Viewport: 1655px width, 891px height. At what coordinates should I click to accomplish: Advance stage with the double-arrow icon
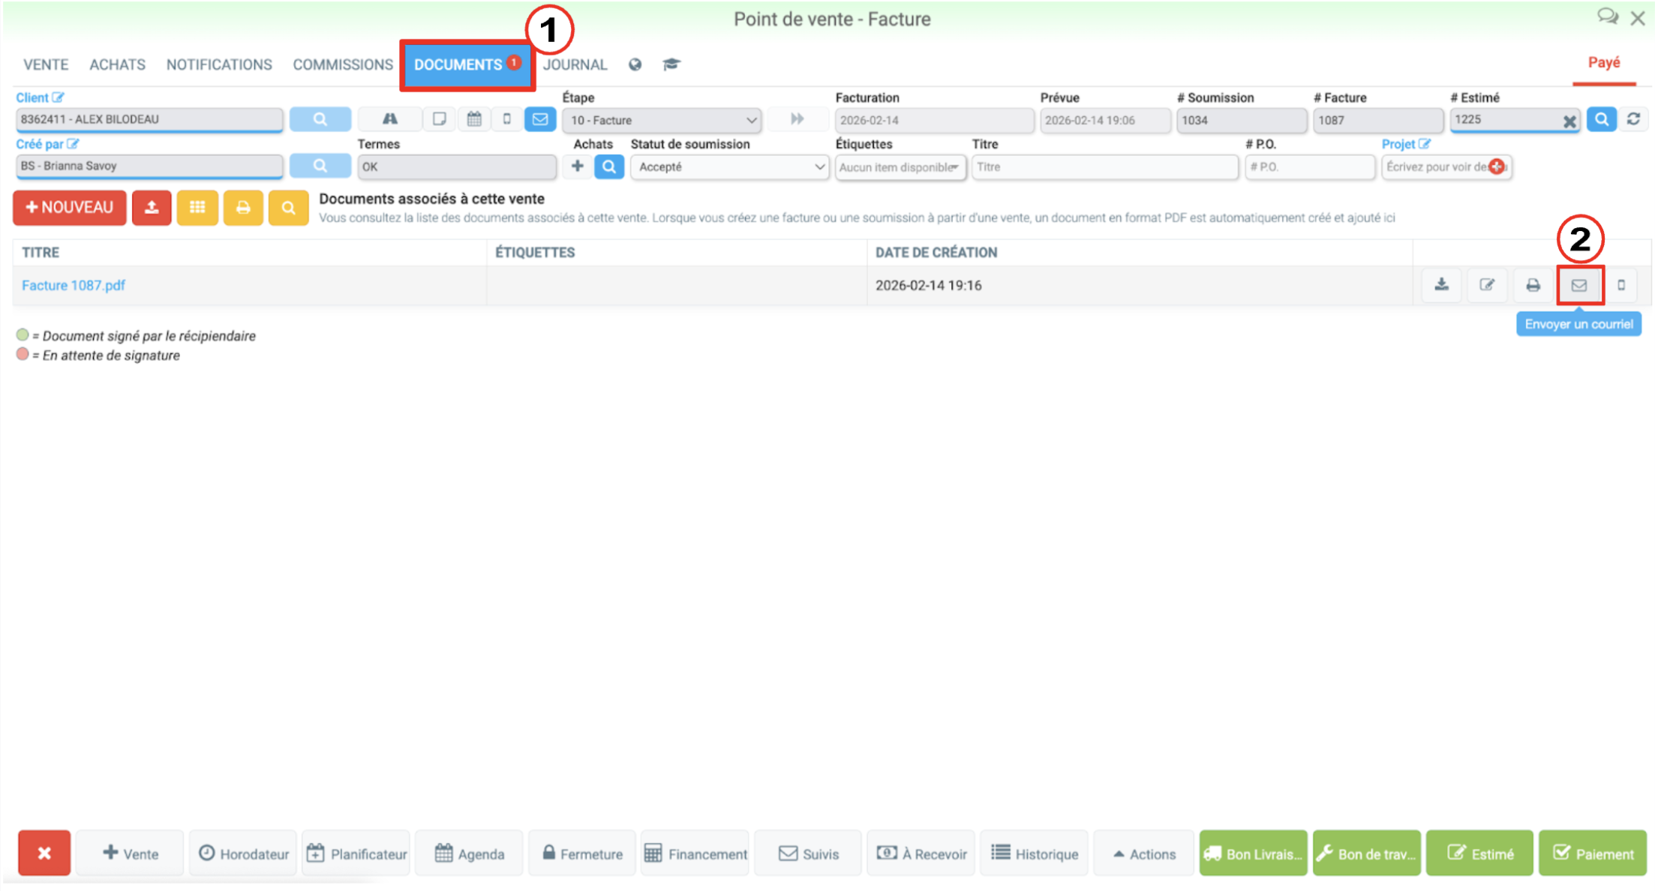click(x=797, y=119)
